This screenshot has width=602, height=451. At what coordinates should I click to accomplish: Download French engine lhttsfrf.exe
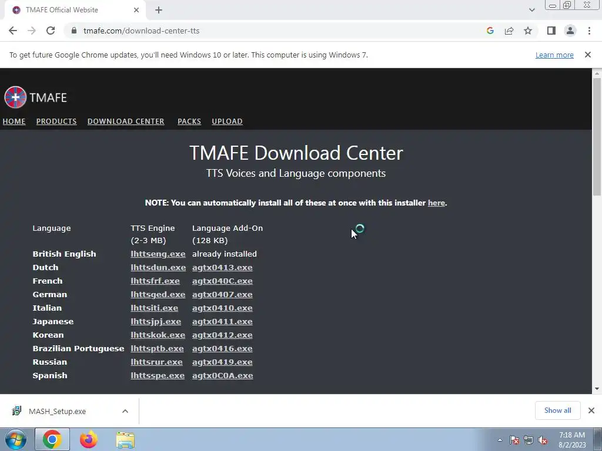coord(155,281)
